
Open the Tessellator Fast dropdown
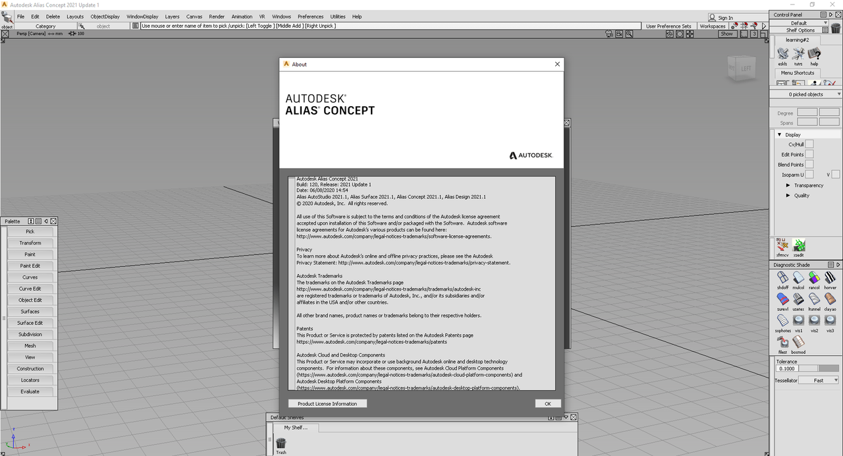click(820, 380)
